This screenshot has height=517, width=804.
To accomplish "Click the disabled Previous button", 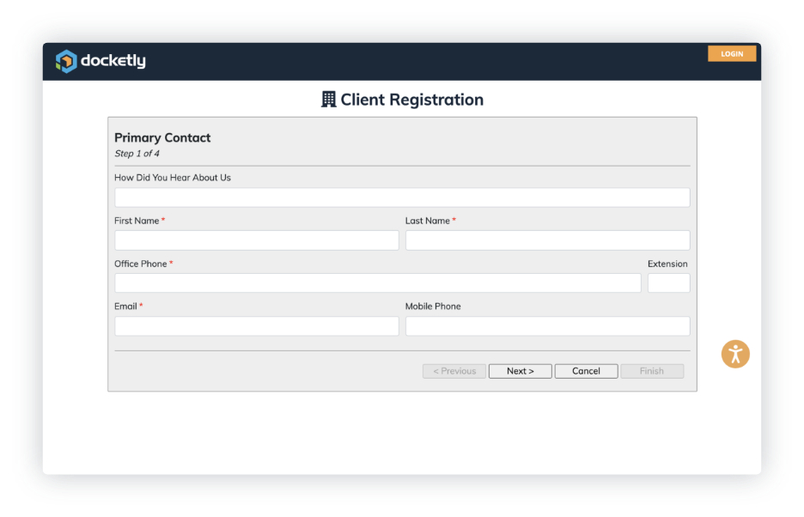I will [x=454, y=371].
